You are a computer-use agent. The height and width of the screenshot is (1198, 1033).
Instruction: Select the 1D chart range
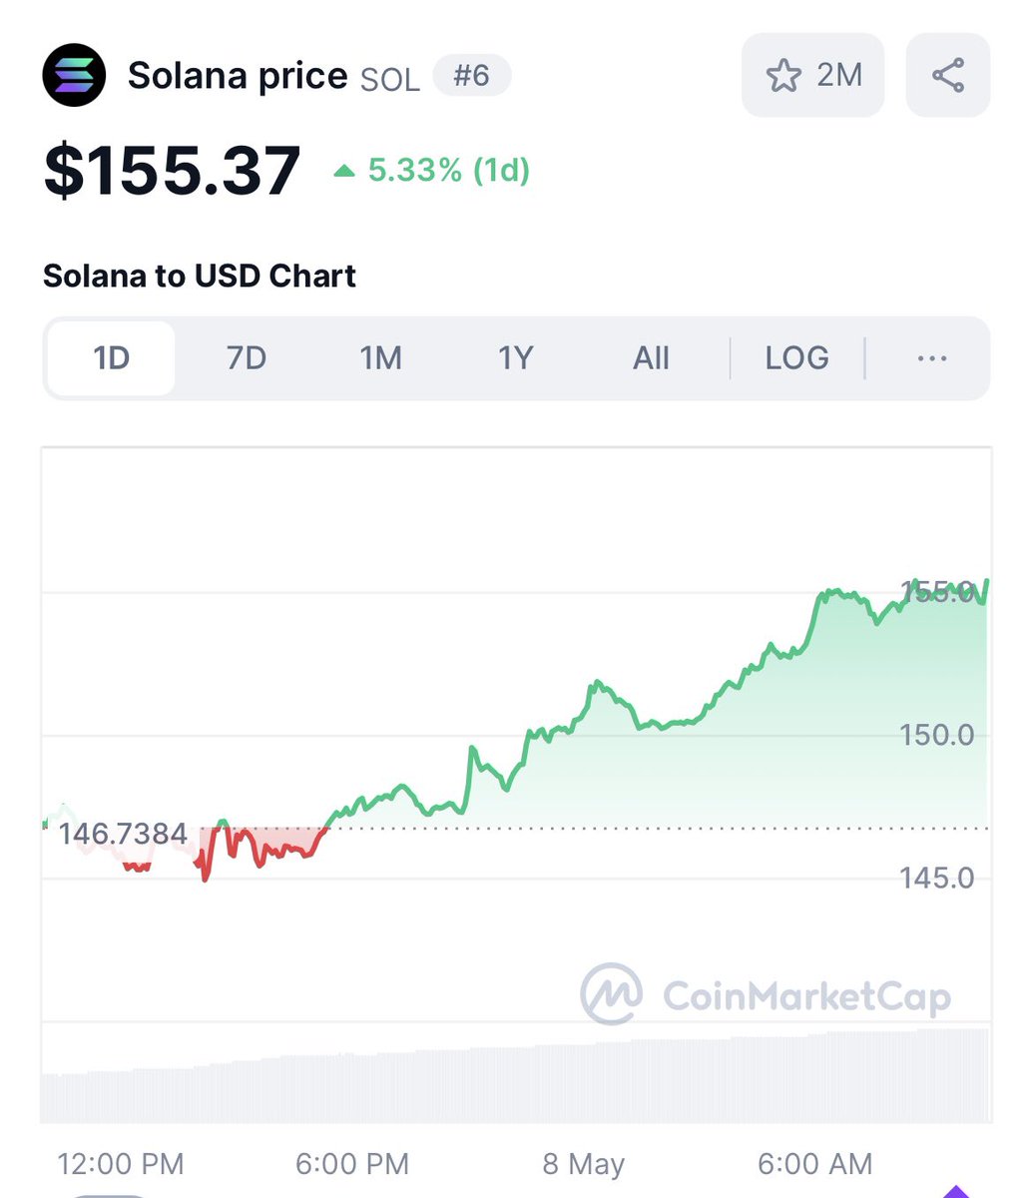click(x=112, y=358)
